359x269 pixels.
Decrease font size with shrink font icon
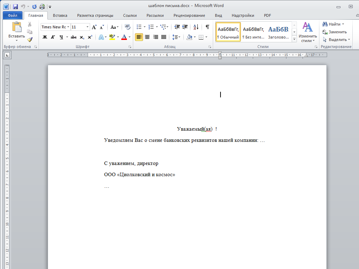coord(102,27)
